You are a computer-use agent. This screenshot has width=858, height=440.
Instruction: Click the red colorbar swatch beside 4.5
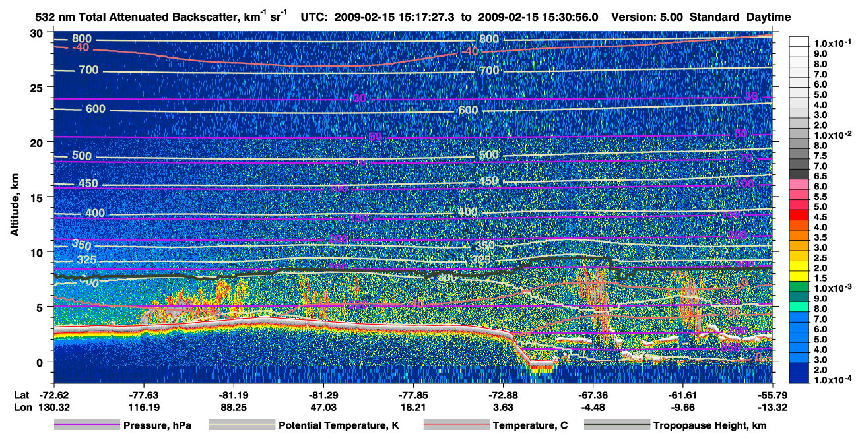(x=799, y=216)
